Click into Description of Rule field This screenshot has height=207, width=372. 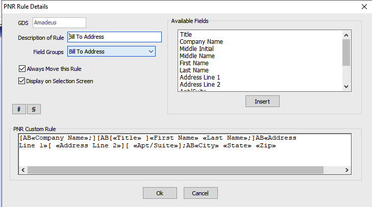114,37
